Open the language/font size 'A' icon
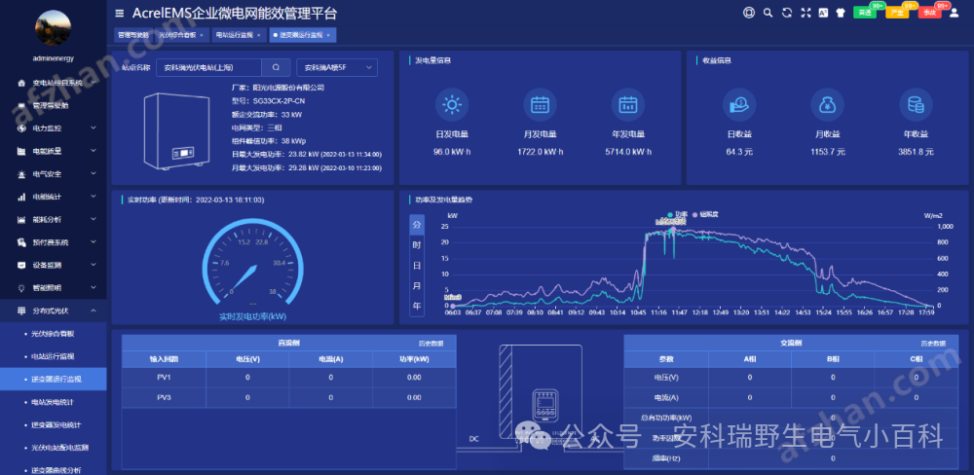The width and height of the screenshot is (974, 475). pos(823,13)
